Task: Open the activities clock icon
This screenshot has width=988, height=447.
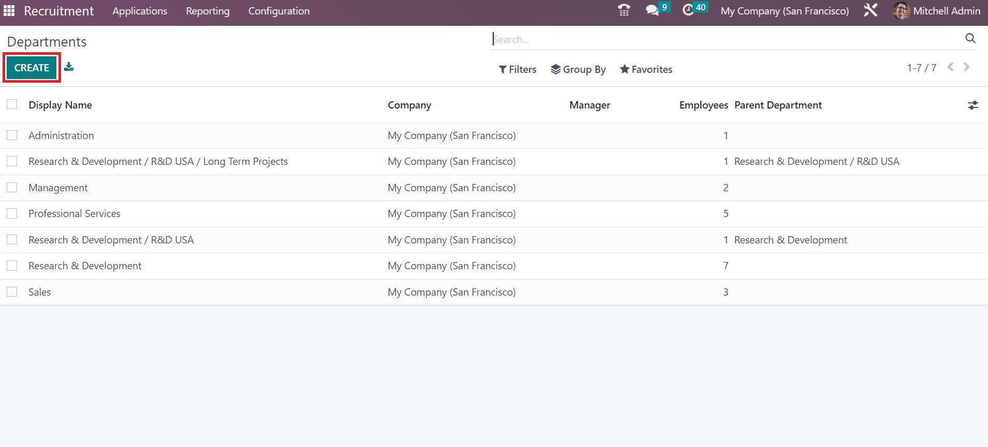Action: pyautogui.click(x=688, y=10)
